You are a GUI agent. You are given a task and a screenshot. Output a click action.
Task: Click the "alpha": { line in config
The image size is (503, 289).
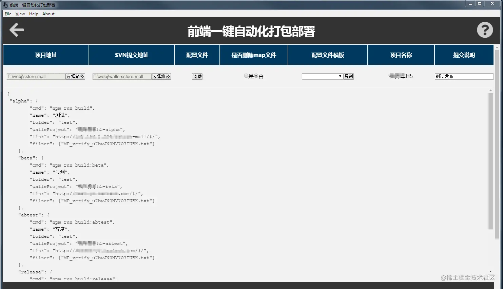tap(24, 101)
